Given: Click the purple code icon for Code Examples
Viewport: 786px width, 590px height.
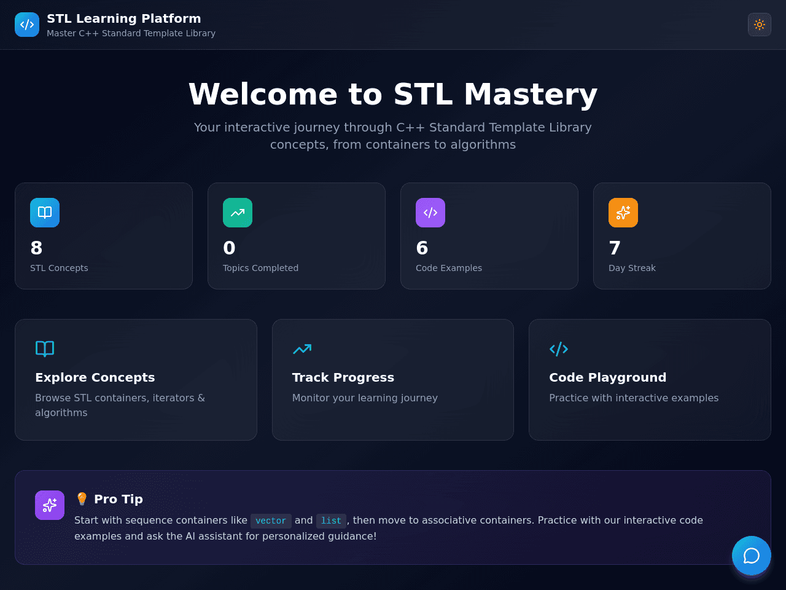Looking at the screenshot, I should pyautogui.click(x=430, y=213).
